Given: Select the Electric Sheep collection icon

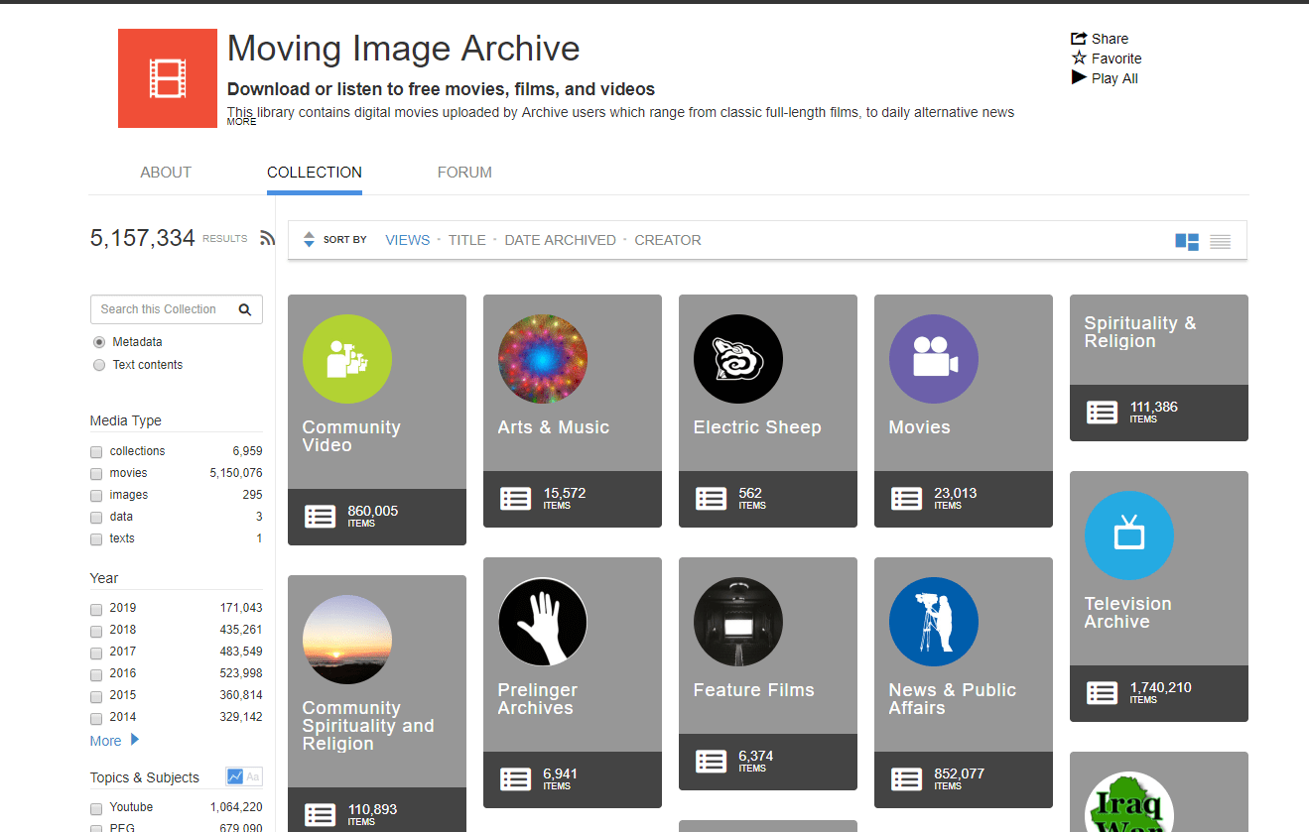Looking at the screenshot, I should (x=737, y=359).
